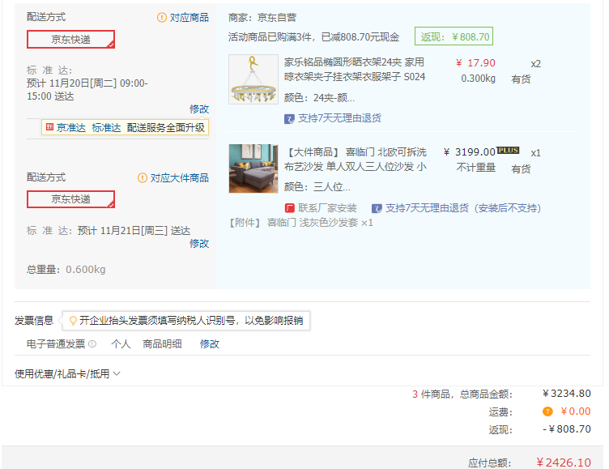609x469 pixels.
Task: Click the 商品明细 invoice content text
Action: (x=162, y=344)
